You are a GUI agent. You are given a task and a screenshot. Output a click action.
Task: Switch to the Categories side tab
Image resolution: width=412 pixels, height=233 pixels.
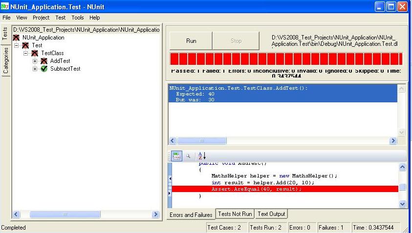click(x=5, y=60)
